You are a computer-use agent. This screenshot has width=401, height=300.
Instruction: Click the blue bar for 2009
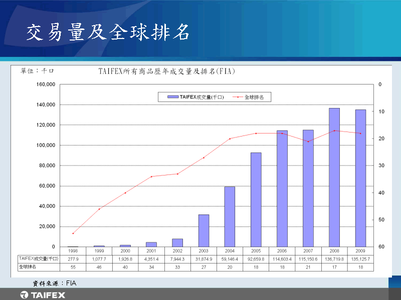(360, 178)
